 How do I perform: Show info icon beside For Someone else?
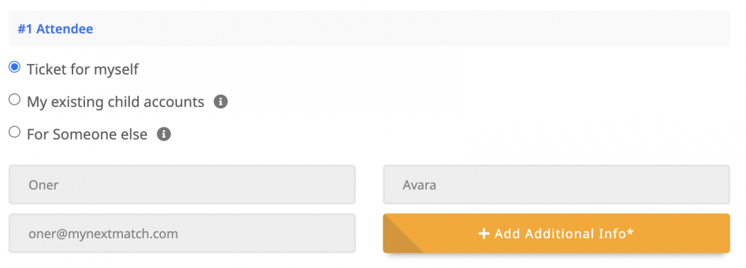[164, 134]
